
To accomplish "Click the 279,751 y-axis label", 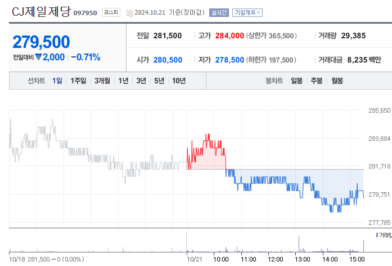I will 379,194.
